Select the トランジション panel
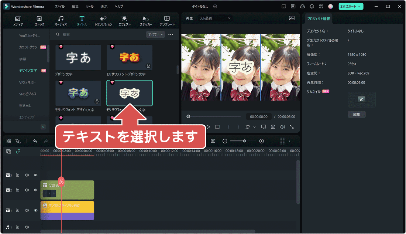 (103, 20)
